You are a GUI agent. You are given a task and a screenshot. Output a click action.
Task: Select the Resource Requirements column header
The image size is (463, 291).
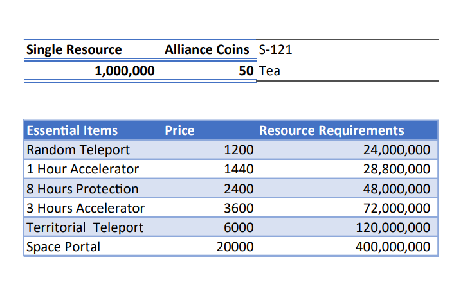point(331,130)
